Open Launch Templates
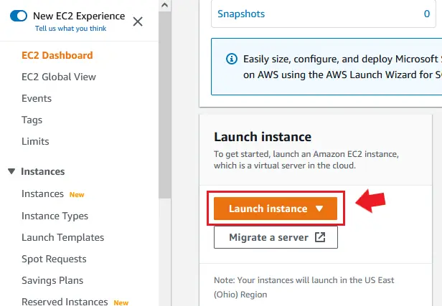The width and height of the screenshot is (442, 306). (63, 237)
